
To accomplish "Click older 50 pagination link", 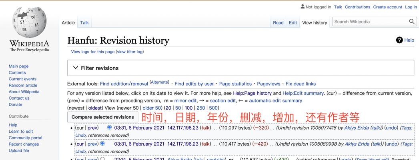I will click(x=152, y=108).
